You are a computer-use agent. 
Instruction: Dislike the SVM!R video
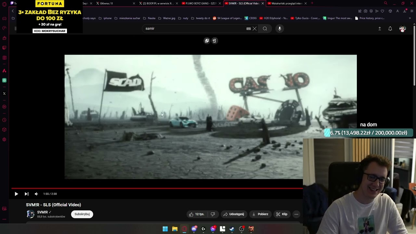point(213,214)
